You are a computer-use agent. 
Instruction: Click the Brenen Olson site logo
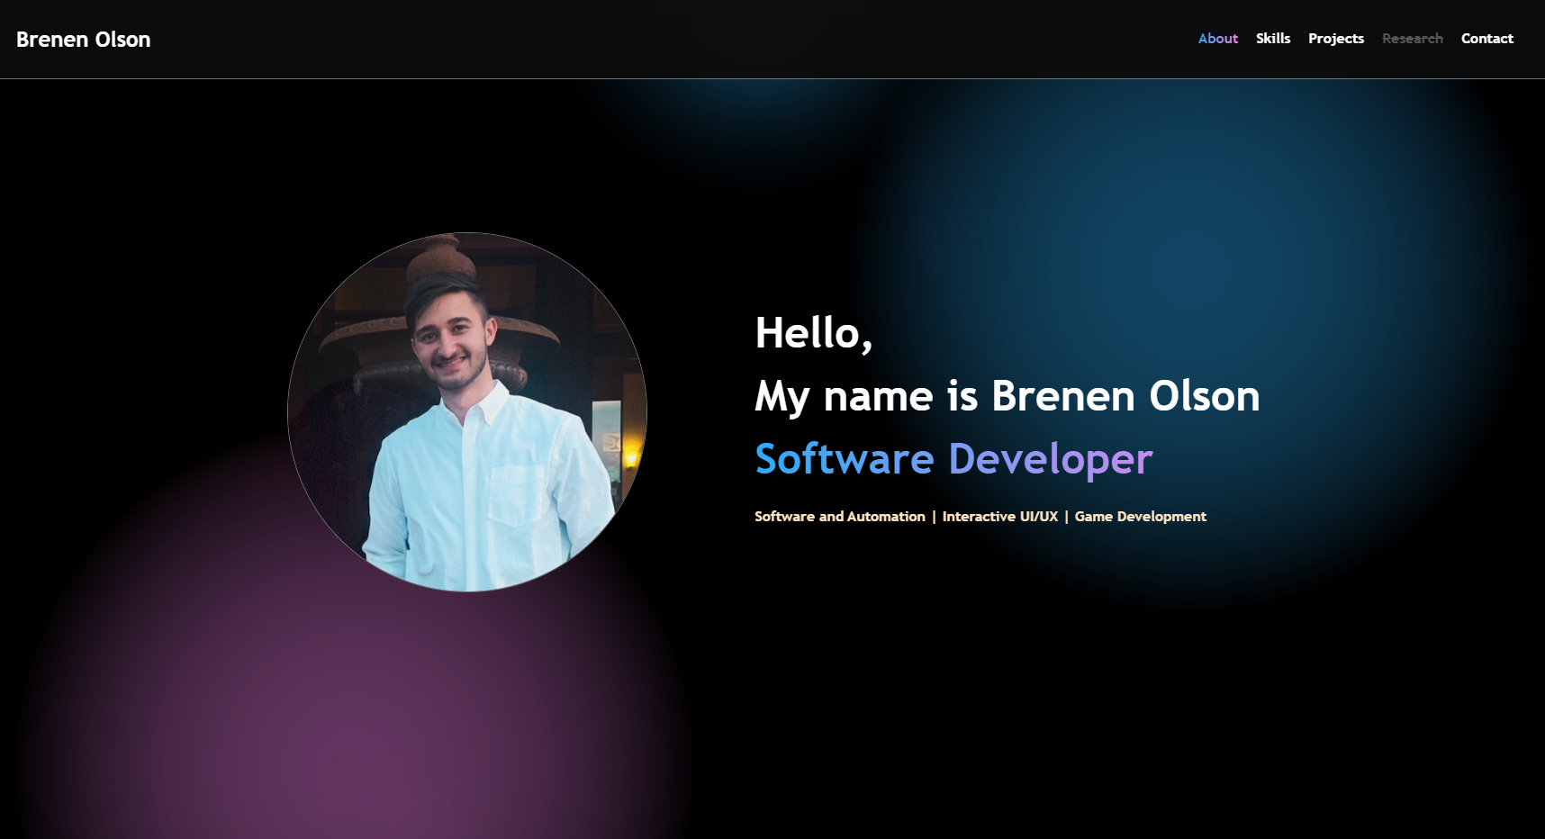pyautogui.click(x=83, y=40)
